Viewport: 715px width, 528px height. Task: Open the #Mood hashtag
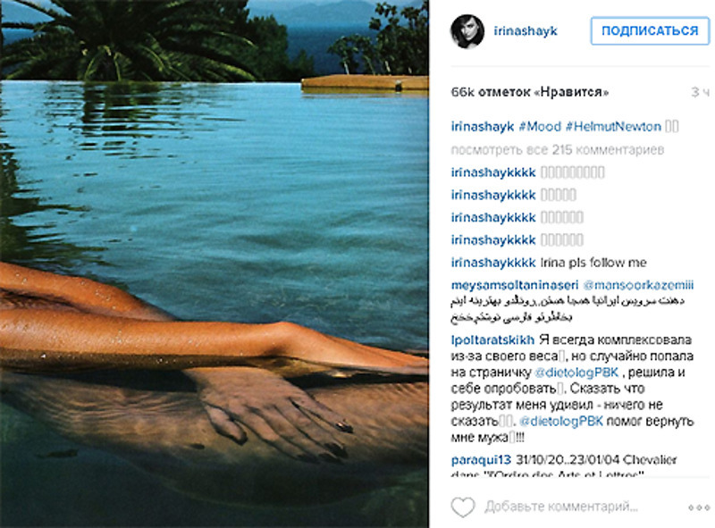[x=540, y=126]
